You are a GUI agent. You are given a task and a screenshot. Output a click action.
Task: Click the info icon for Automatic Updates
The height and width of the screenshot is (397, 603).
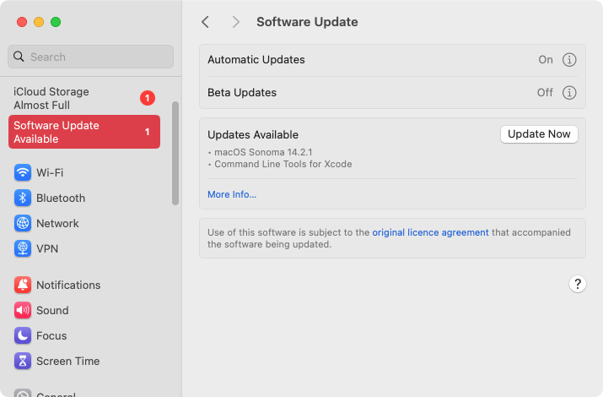[x=569, y=60]
